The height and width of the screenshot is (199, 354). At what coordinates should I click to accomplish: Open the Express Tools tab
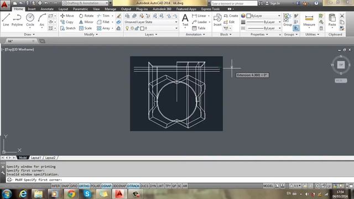tap(210, 9)
